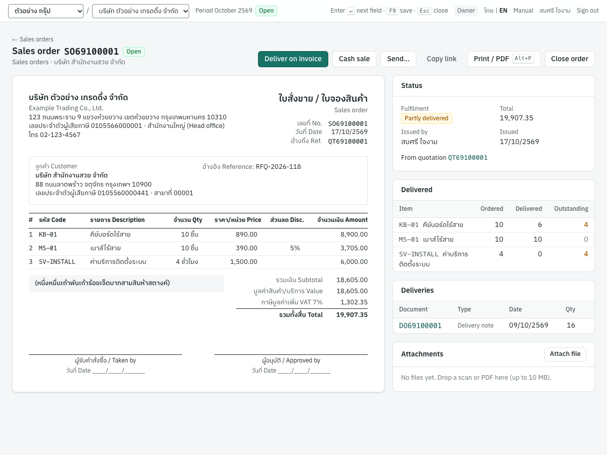Click the user name สมศรี ใจงาม
607x455 pixels.
[555, 11]
